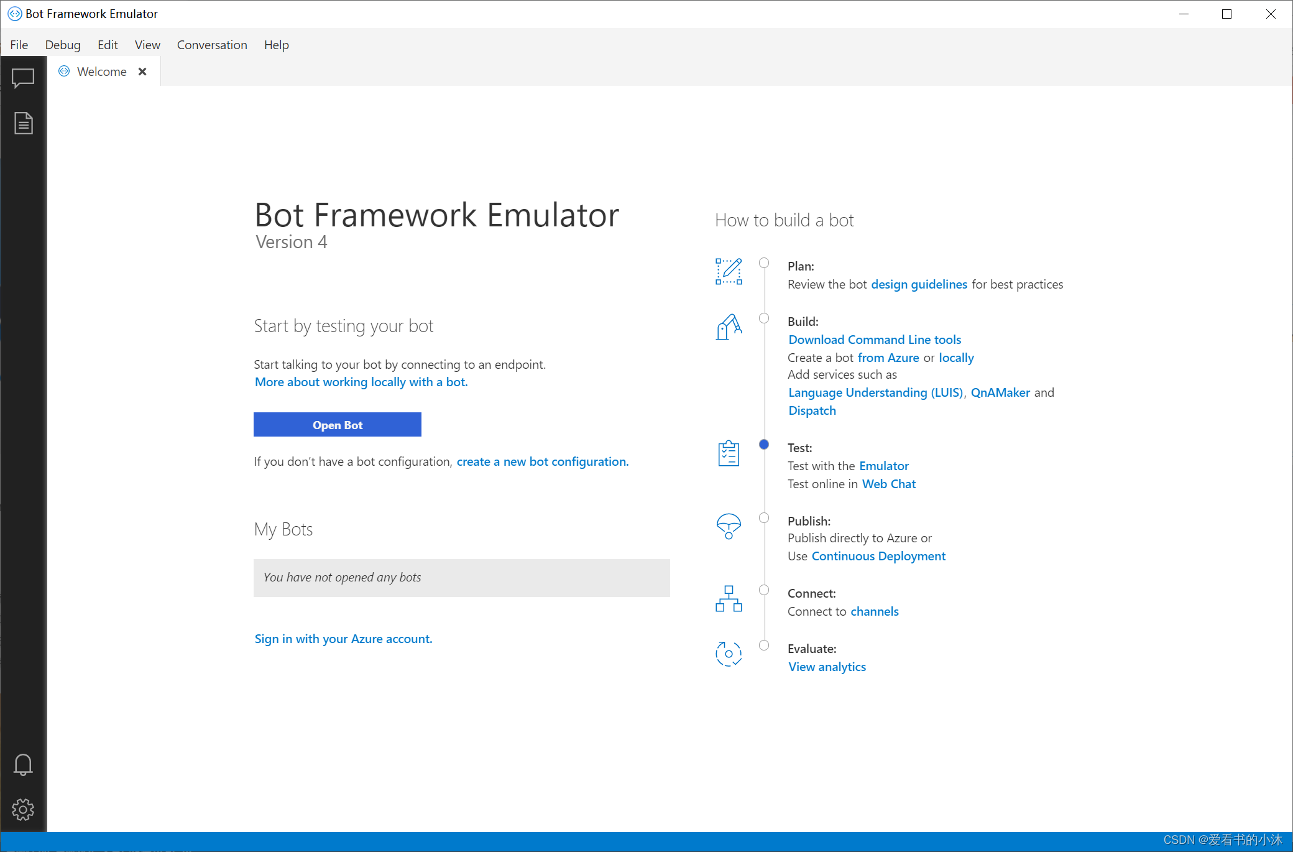Viewport: 1293px width, 852px height.
Task: Open the QnAMaker link
Action: pyautogui.click(x=1000, y=392)
